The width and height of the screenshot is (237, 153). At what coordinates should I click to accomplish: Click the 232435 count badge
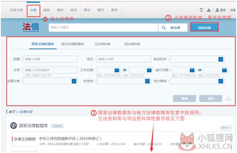(57, 126)
